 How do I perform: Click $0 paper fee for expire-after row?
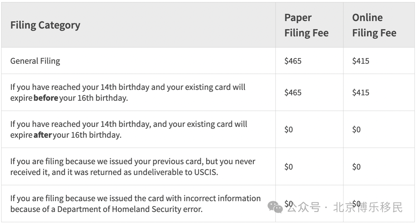click(x=289, y=130)
